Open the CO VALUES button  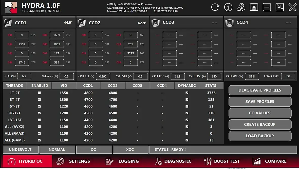click(x=260, y=113)
